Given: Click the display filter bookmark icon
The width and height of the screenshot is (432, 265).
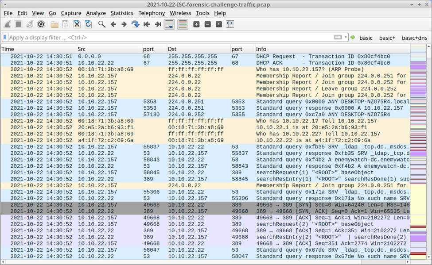Looking at the screenshot, I should [5, 38].
